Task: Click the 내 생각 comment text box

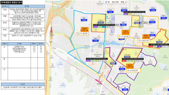Action: (23, 87)
